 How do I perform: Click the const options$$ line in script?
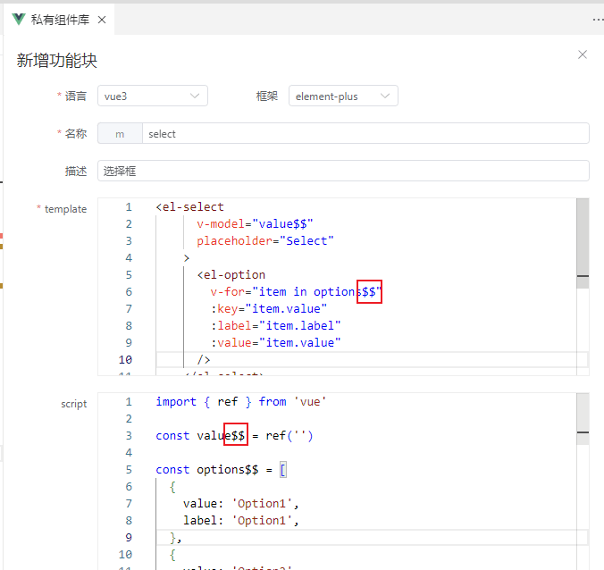(x=220, y=470)
